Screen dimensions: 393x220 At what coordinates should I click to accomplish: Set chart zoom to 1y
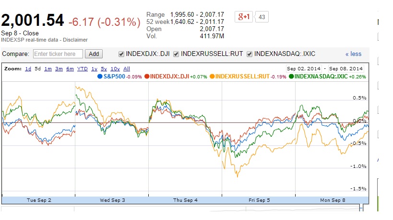[94, 69]
